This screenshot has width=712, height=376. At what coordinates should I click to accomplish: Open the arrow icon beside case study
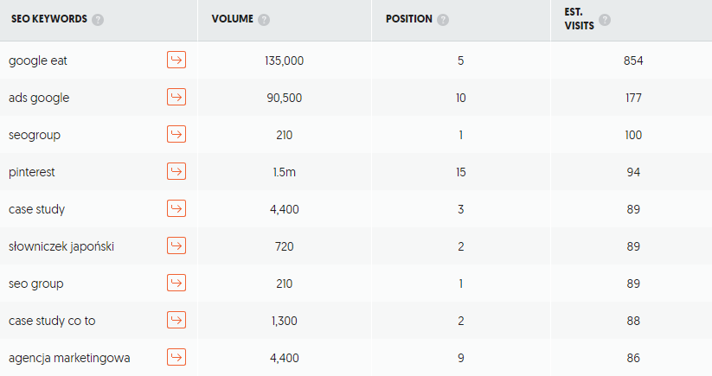176,208
